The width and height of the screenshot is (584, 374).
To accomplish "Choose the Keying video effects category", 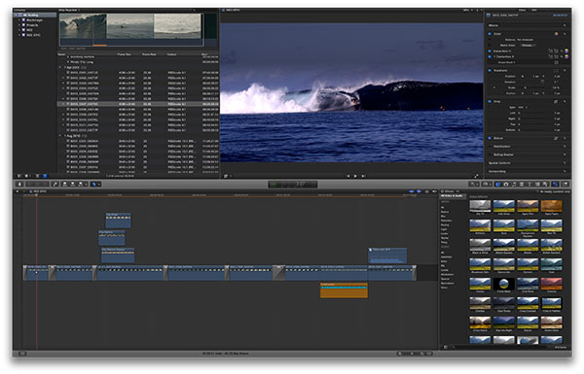I will click(x=445, y=225).
